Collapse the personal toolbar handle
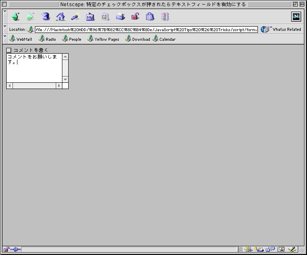The height and width of the screenshot is (255, 307). 5,39
